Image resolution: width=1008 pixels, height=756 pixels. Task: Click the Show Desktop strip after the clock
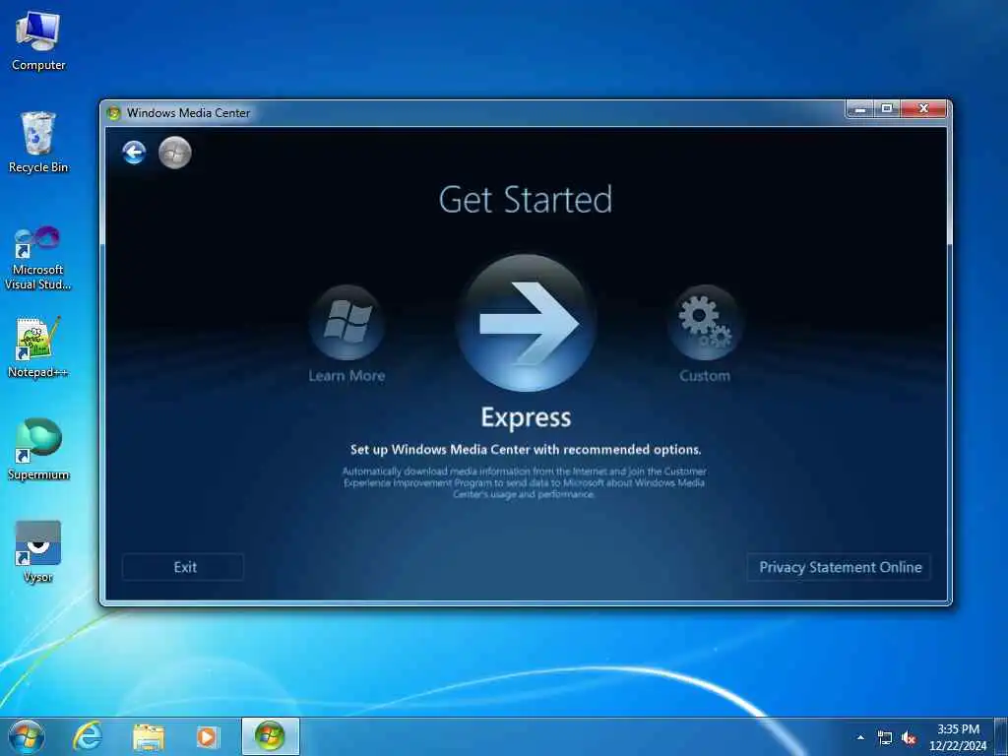pos(1001,736)
